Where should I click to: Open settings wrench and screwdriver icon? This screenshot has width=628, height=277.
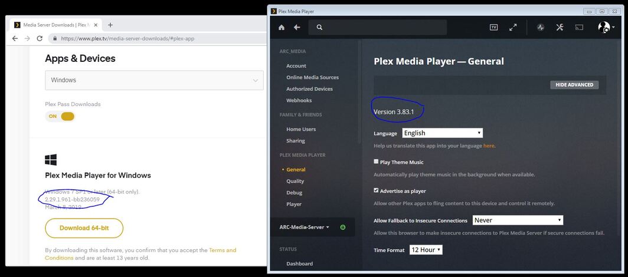click(560, 27)
